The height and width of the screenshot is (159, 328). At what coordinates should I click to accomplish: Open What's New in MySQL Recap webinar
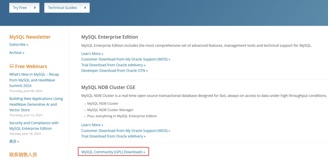coord(34,80)
